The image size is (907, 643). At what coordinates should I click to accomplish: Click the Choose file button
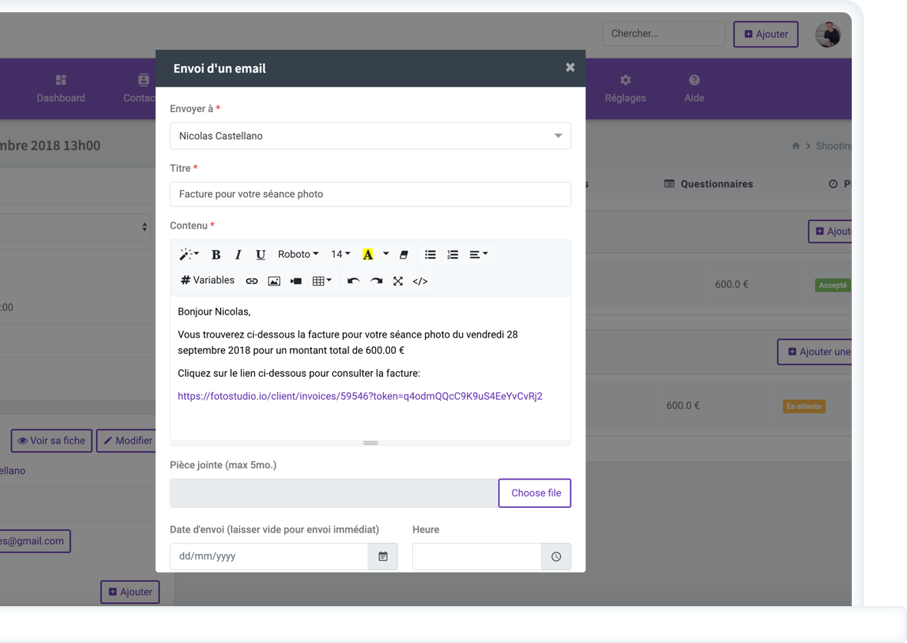(535, 493)
